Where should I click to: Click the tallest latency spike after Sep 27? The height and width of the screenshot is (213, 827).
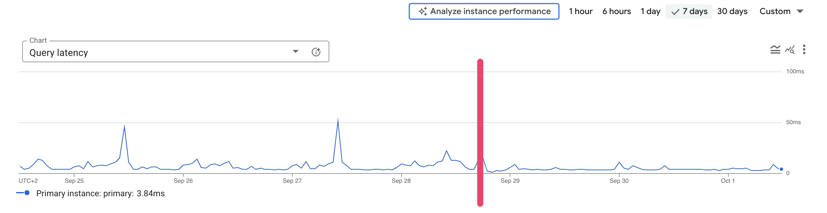click(x=338, y=121)
